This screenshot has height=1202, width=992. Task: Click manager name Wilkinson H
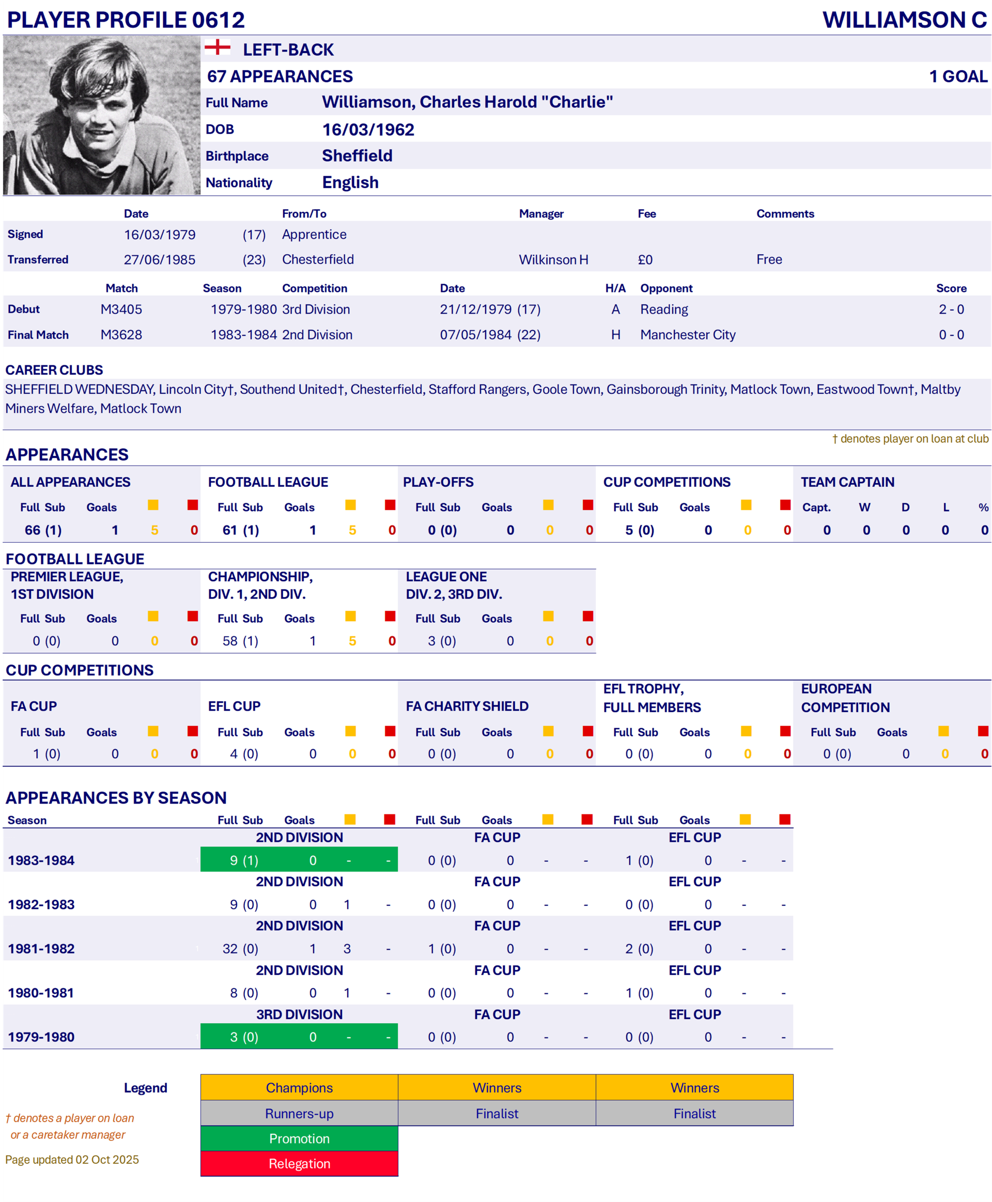[553, 259]
